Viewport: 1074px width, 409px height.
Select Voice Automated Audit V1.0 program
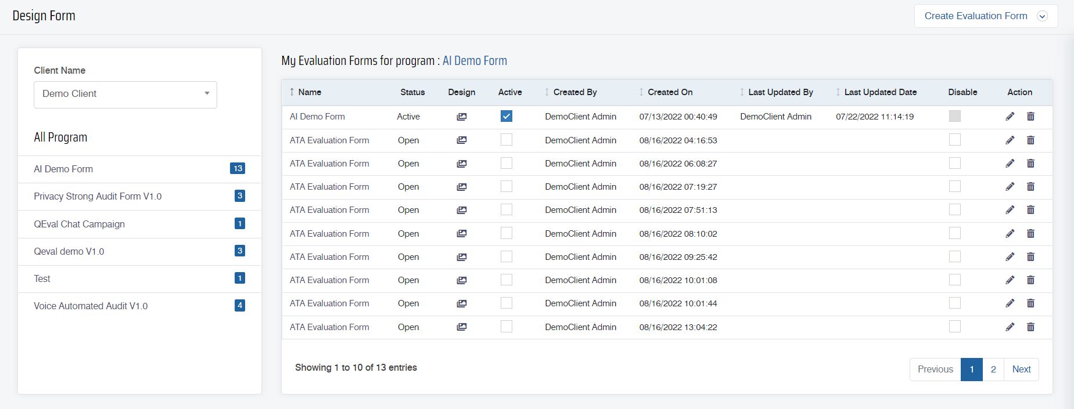click(91, 306)
